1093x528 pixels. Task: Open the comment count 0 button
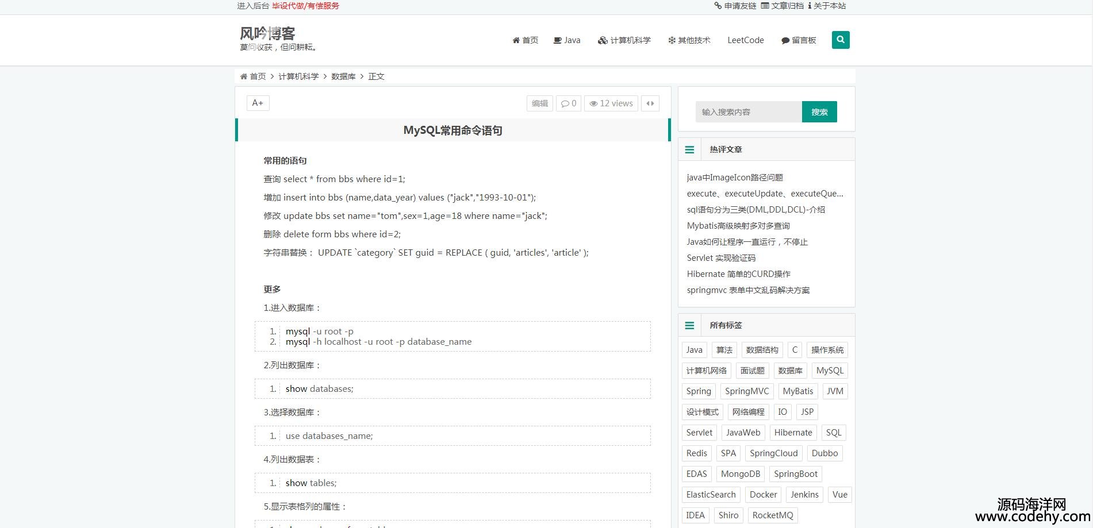(569, 103)
